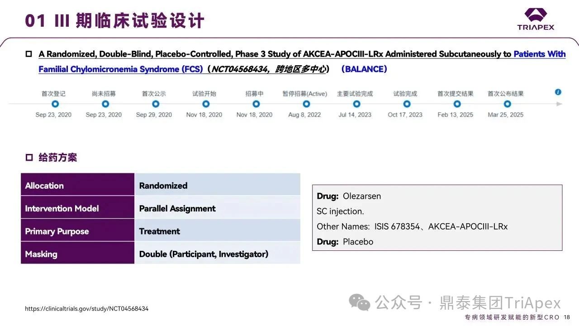Click the checkbox bullet before study title
This screenshot has width=579, height=326.
tap(29, 54)
